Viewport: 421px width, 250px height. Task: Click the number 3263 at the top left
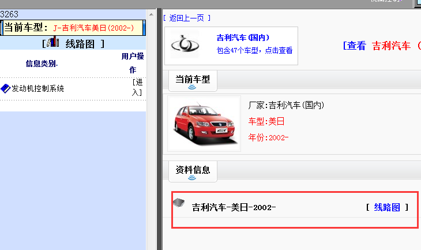click(x=9, y=14)
